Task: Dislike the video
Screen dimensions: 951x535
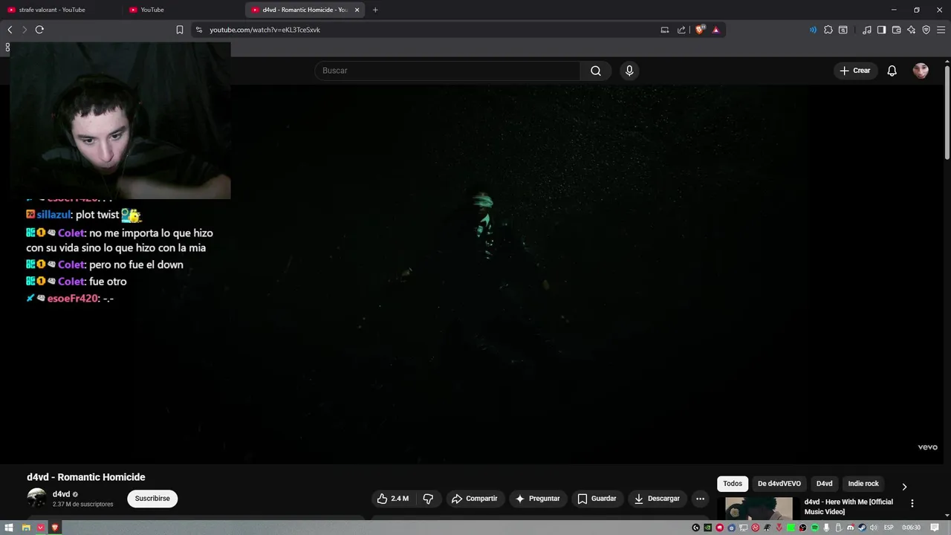Action: point(428,499)
